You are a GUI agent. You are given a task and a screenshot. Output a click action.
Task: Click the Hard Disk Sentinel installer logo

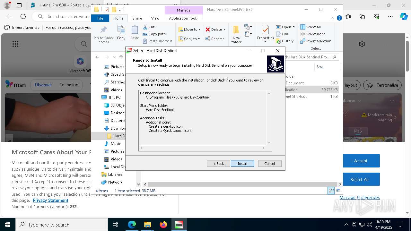pyautogui.click(x=275, y=64)
